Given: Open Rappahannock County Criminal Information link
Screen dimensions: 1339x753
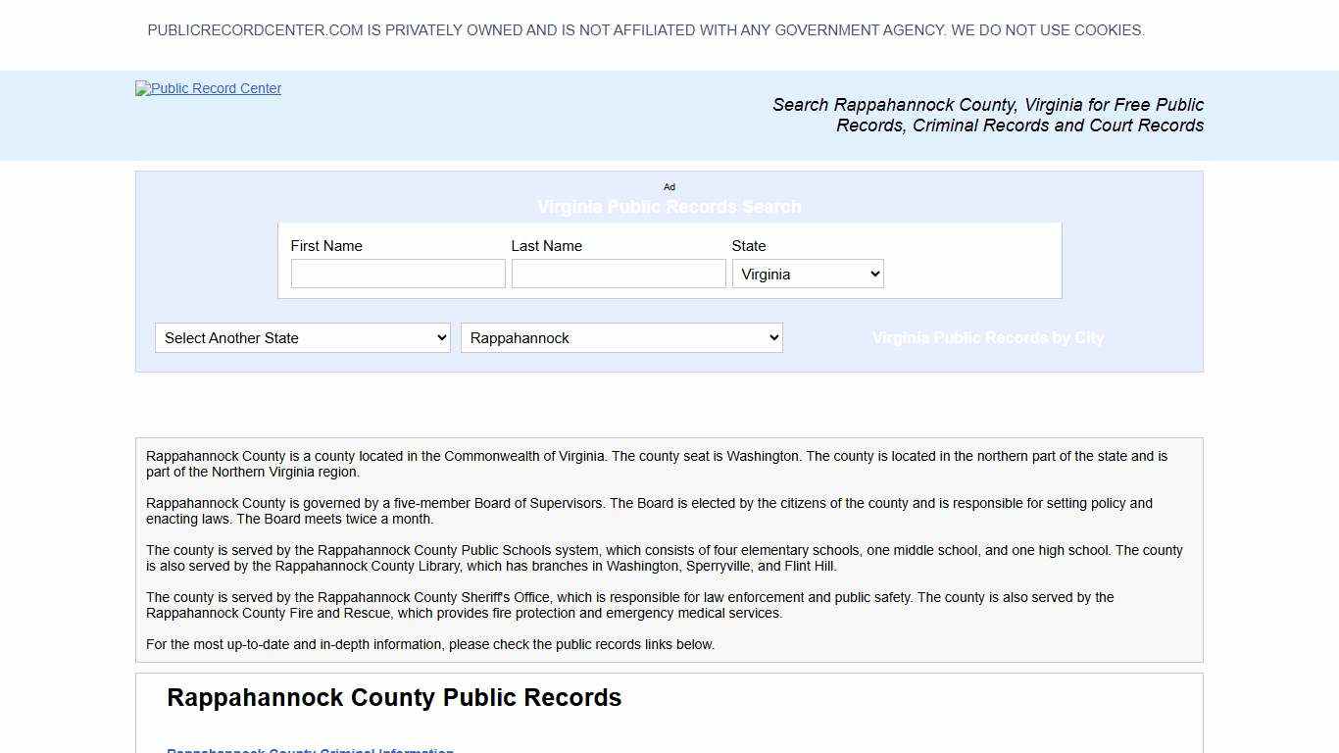Looking at the screenshot, I should click(x=310, y=750).
